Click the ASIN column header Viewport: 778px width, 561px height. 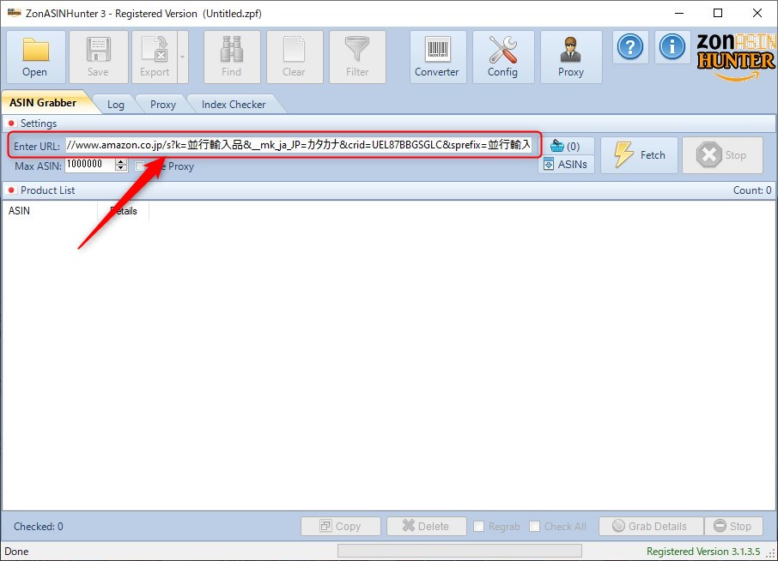[50, 211]
